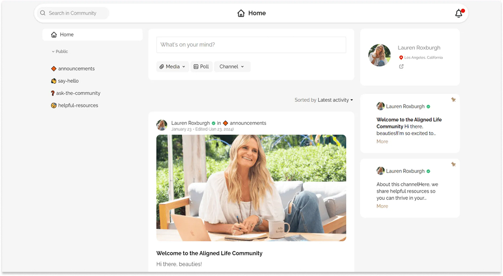The width and height of the screenshot is (503, 276).
Task: Open the Media dropdown
Action: coord(173,66)
